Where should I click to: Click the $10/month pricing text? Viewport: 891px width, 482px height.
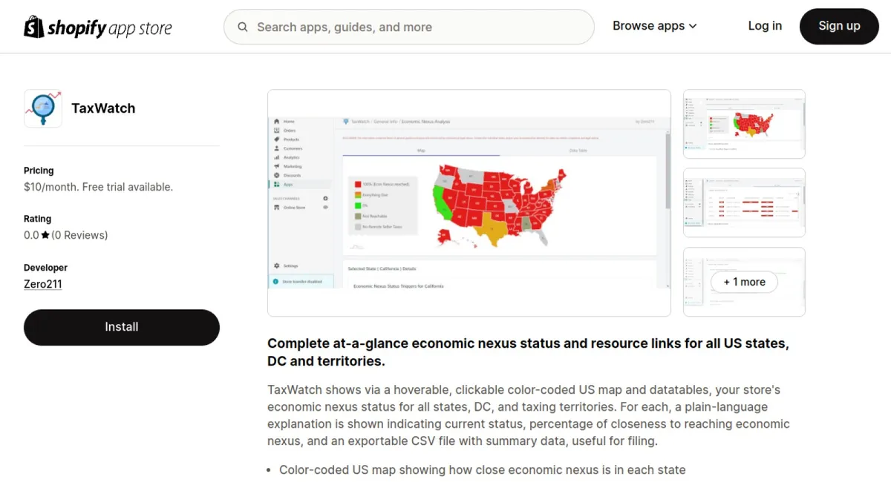[x=98, y=187]
